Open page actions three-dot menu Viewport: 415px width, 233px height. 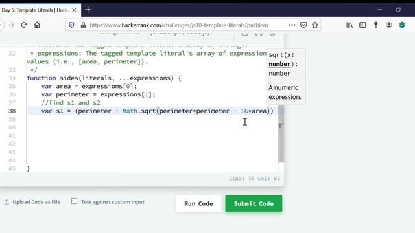click(x=292, y=25)
